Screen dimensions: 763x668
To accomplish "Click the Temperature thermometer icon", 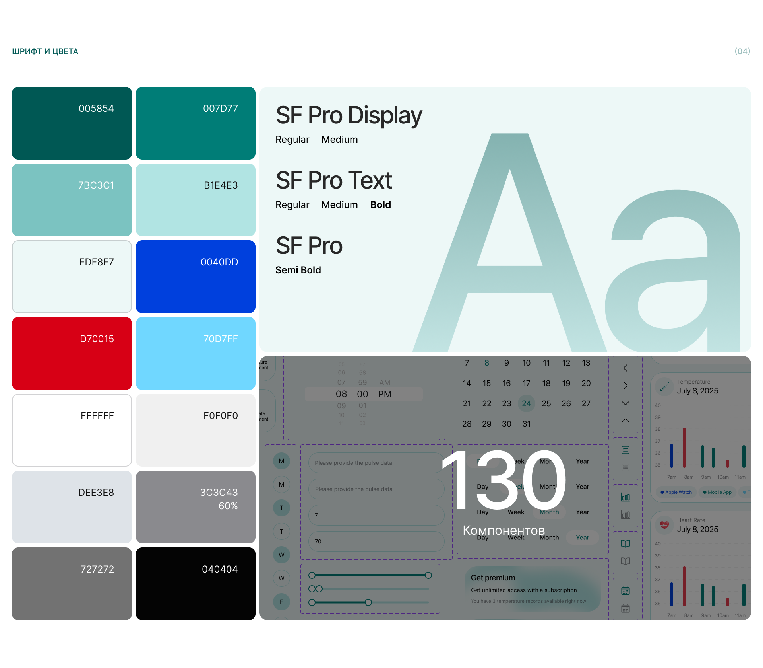I will pos(664,386).
